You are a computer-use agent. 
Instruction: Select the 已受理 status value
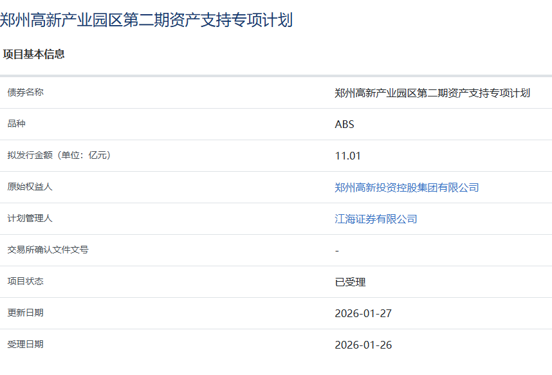[x=350, y=282]
